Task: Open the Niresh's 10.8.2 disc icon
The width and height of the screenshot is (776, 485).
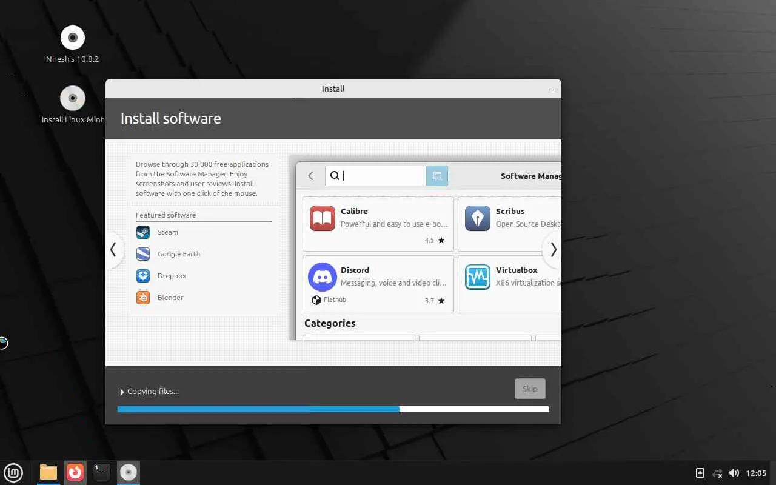Action: pos(73,38)
